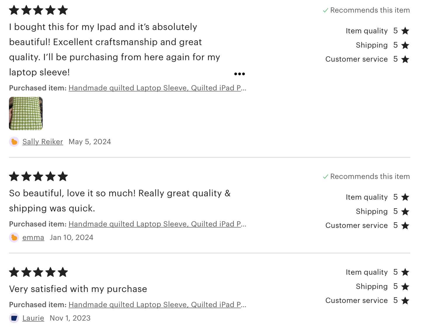Image resolution: width=422 pixels, height=327 pixels.
Task: Open Sally Reiker's profile link
Action: point(43,142)
